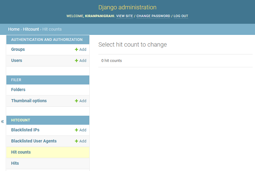The height and width of the screenshot is (171, 255).
Task: Click the KIRANPANIGRAHI username text
Action: click(99, 16)
